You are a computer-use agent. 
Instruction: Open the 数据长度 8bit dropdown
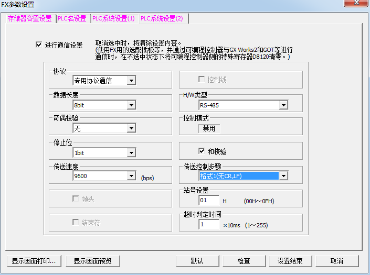[131, 105]
